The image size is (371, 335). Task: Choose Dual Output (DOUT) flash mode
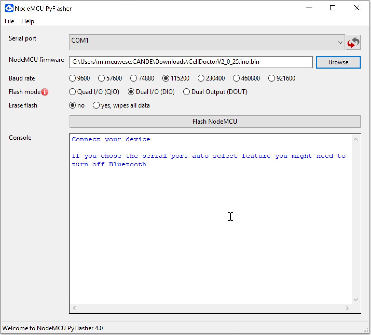(x=215, y=92)
